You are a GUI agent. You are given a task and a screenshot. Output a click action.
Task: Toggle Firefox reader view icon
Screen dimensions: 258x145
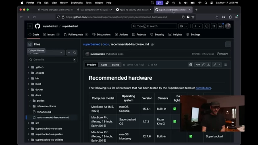pyautogui.click(x=183, y=17)
